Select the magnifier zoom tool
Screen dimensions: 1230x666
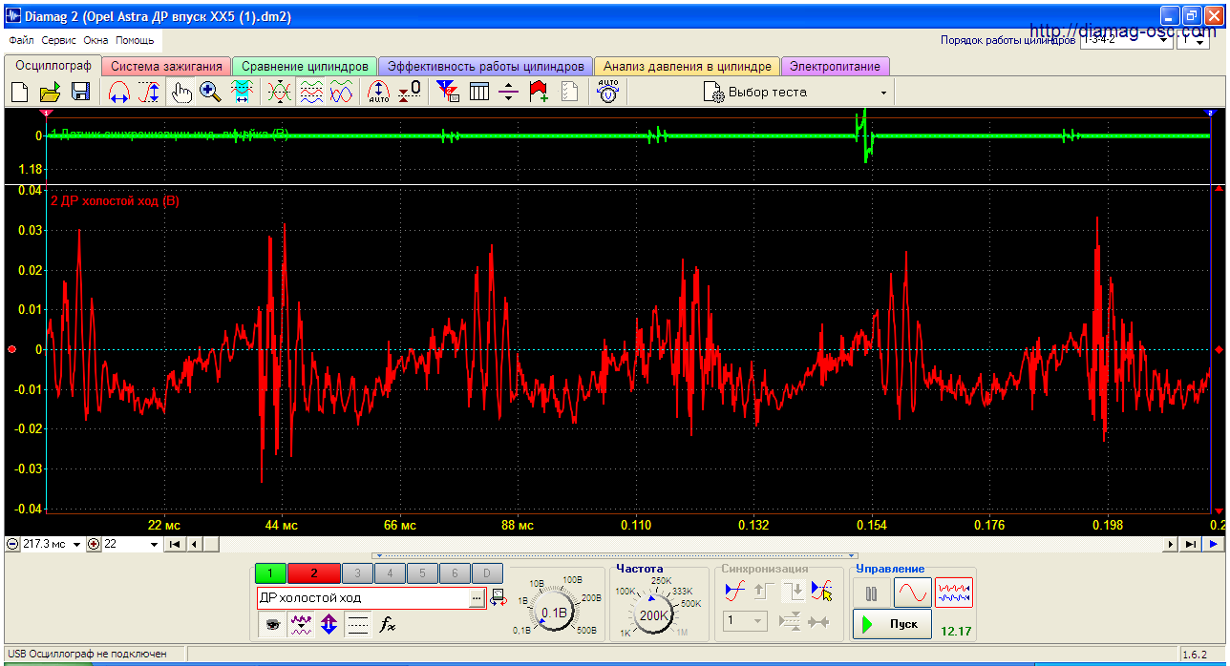211,93
